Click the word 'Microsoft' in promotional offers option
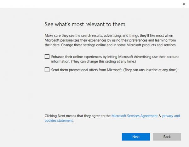Image resolution: width=189 pixels, height=147 pixels. point(114,70)
